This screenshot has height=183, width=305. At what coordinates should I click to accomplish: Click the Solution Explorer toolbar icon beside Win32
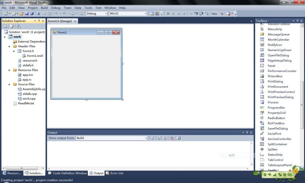point(152,14)
